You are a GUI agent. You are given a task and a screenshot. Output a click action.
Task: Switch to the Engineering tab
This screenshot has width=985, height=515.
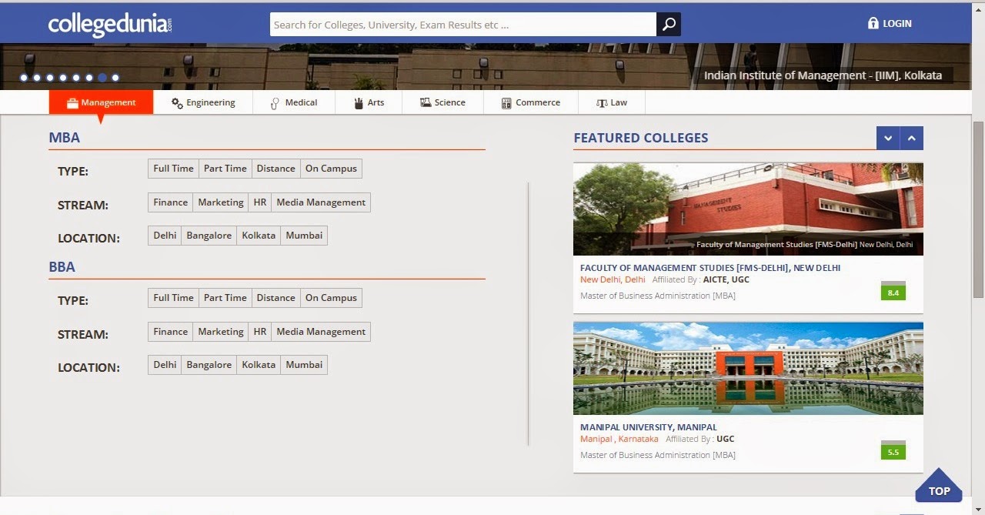pyautogui.click(x=203, y=102)
